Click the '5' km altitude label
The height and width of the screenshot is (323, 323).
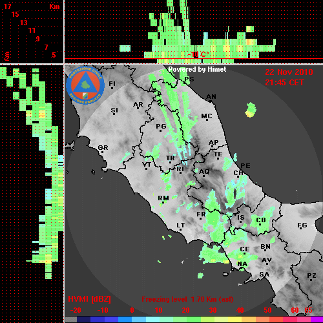click(54, 55)
